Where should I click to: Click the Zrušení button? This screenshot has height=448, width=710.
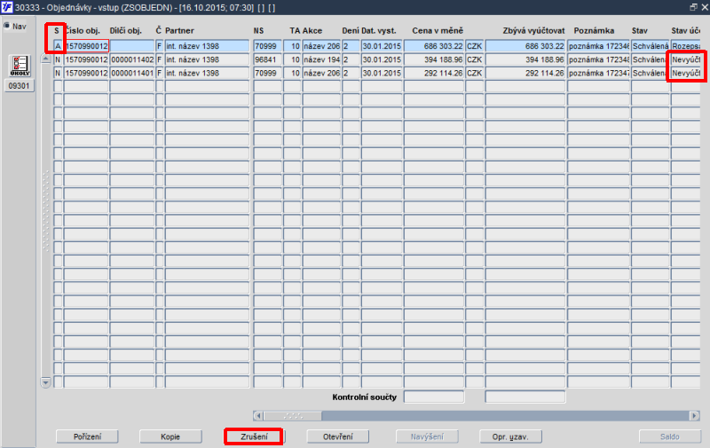point(254,436)
